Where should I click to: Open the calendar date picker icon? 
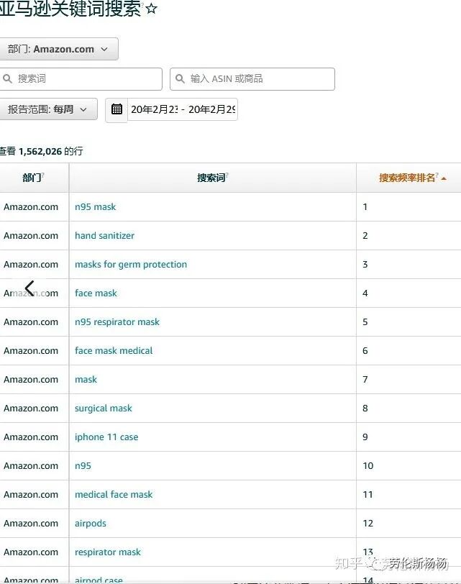(x=117, y=109)
